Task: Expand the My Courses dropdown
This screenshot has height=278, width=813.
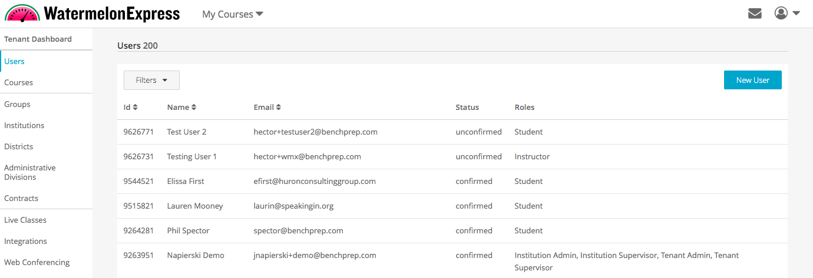Action: tap(232, 14)
